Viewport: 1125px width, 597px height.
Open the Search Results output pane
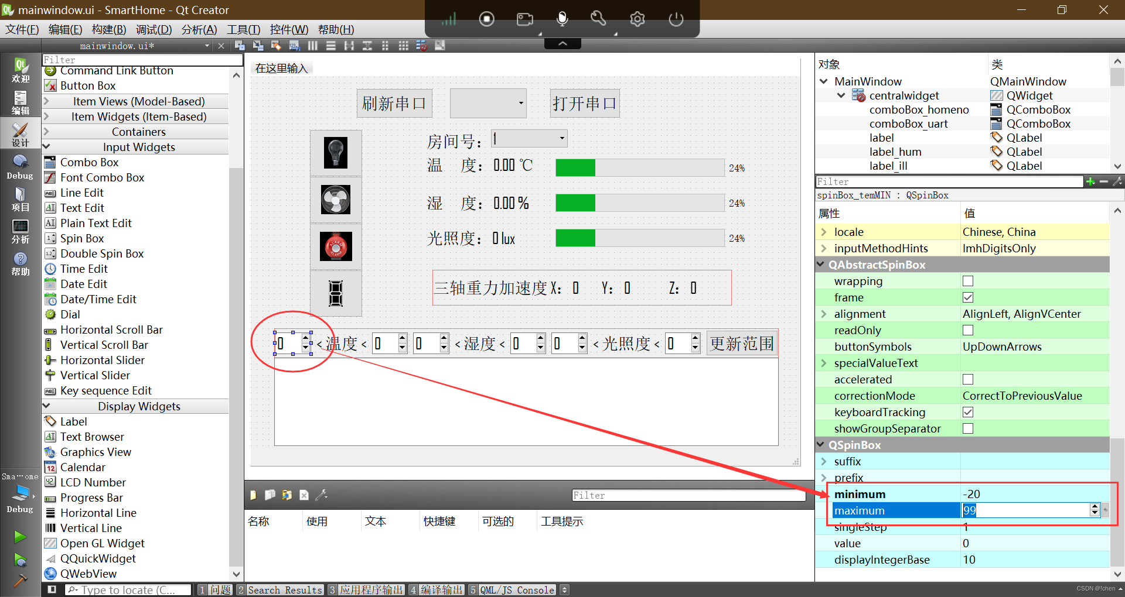pyautogui.click(x=279, y=590)
